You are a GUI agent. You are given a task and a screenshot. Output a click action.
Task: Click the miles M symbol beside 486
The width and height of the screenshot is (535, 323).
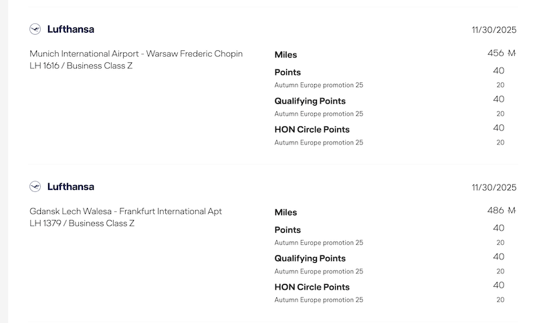point(512,211)
